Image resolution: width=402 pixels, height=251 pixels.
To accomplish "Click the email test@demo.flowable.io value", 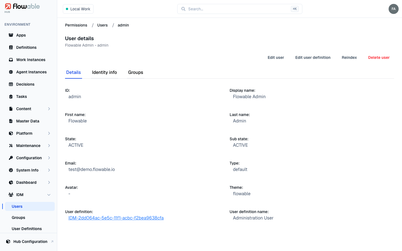I will 92,169.
